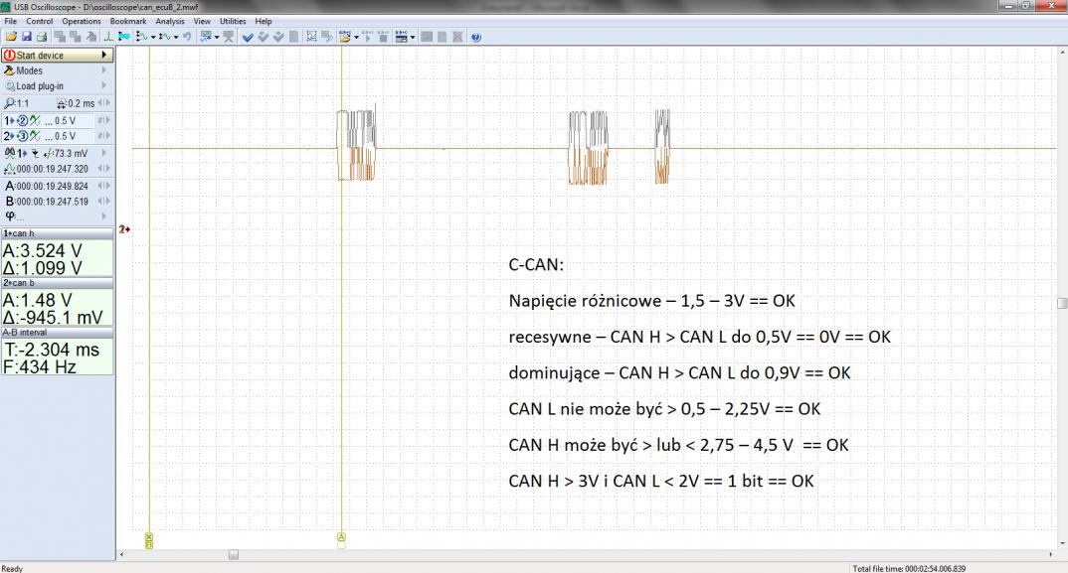Image resolution: width=1068 pixels, height=573 pixels.
Task: Open the dropdown arrow beside the waveform toolbar icon
Action: (x=153, y=37)
